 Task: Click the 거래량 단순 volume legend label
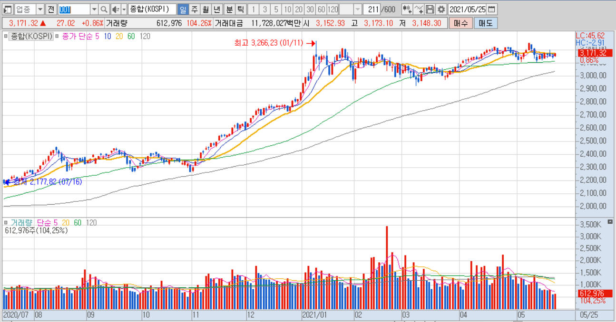click(x=31, y=222)
